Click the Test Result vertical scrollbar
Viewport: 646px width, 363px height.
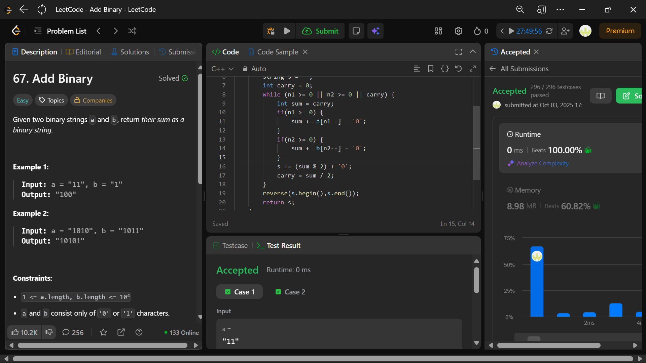pos(476,281)
